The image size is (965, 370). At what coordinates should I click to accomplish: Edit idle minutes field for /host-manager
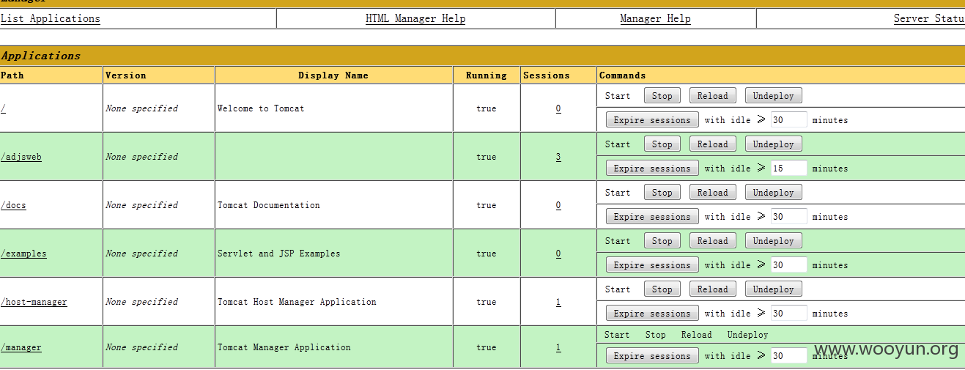pyautogui.click(x=788, y=314)
